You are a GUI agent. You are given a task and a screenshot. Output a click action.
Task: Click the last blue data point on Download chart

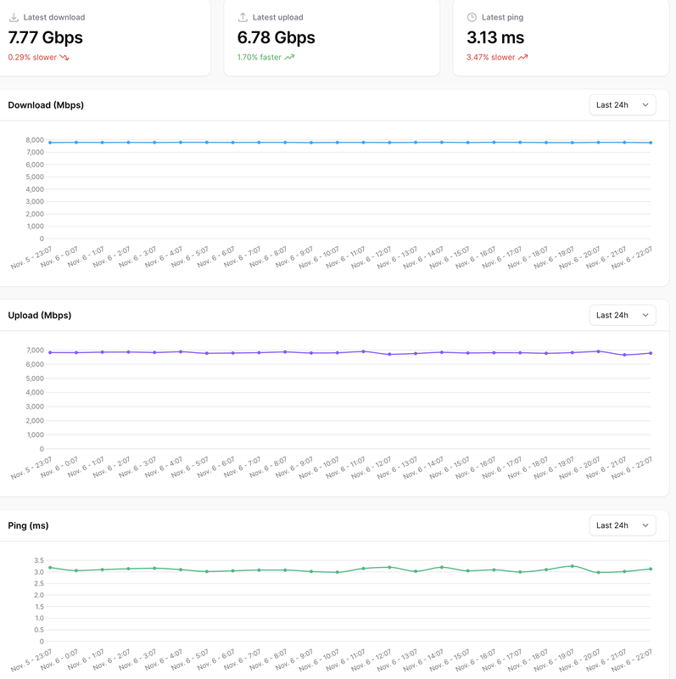651,143
